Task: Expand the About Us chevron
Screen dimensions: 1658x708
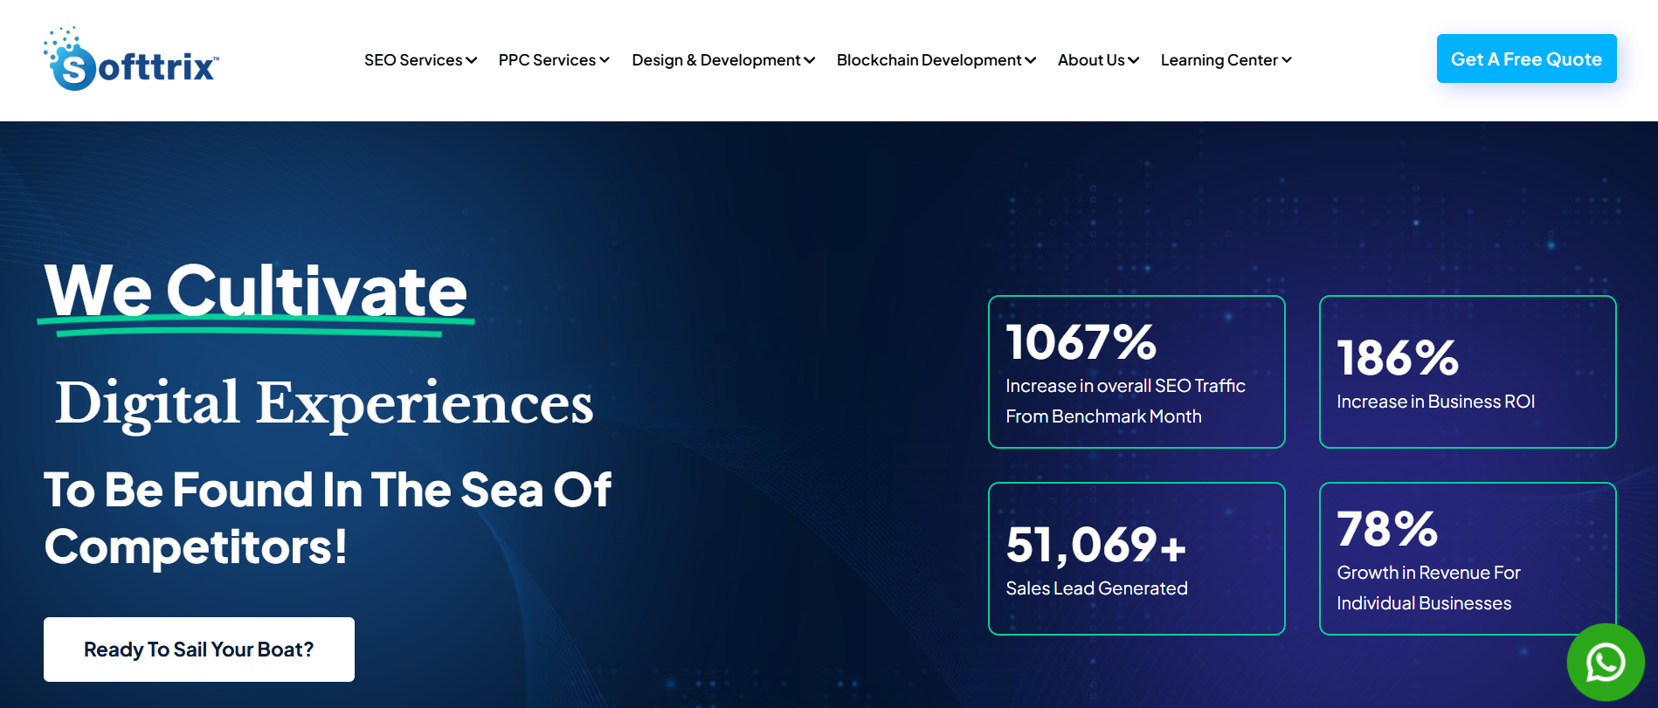Action: coord(1134,60)
